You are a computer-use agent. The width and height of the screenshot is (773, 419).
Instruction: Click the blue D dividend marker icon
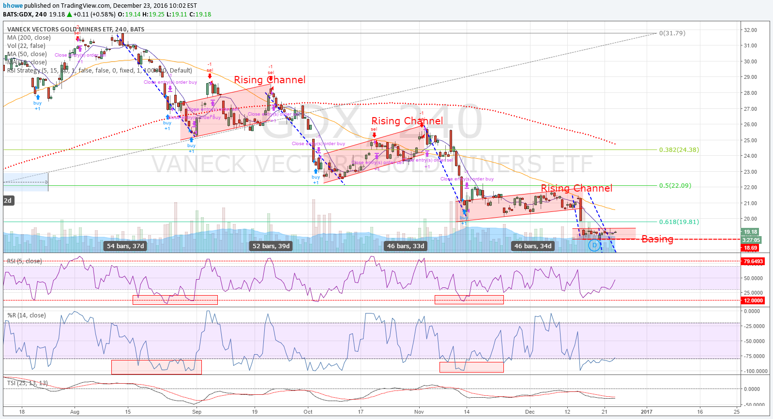click(594, 245)
